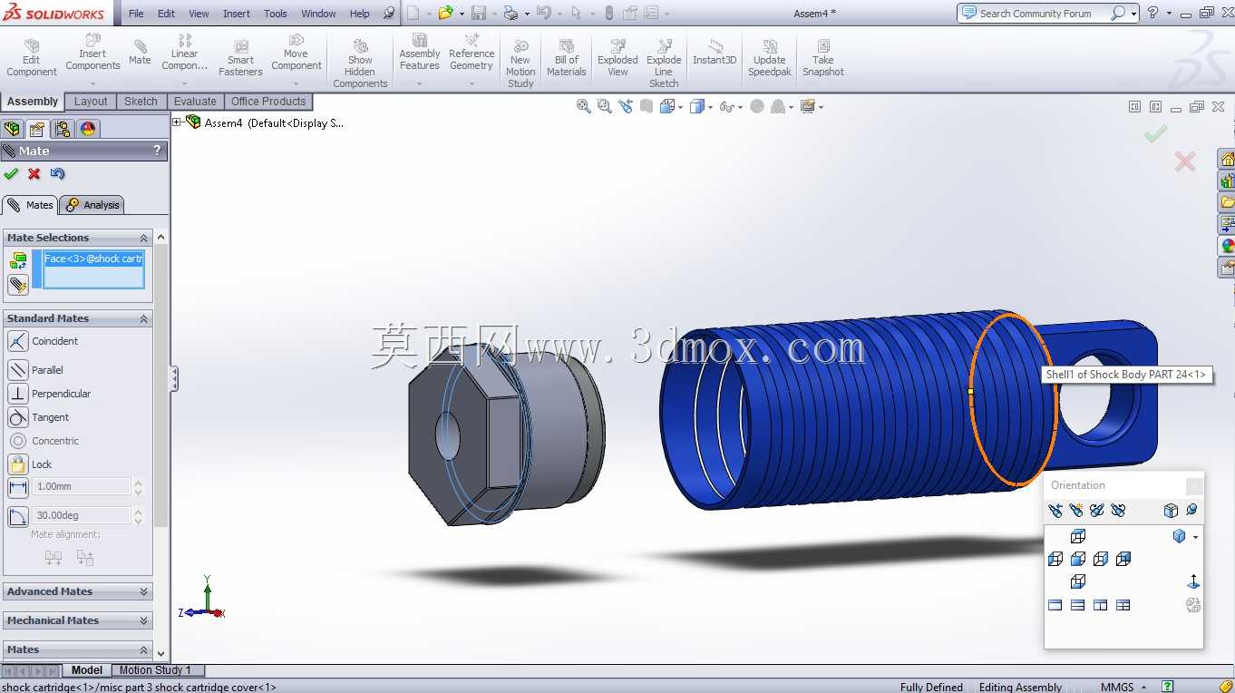Click Zoom to Fit in view toolbar
Image resolution: width=1235 pixels, height=693 pixels.
[584, 106]
